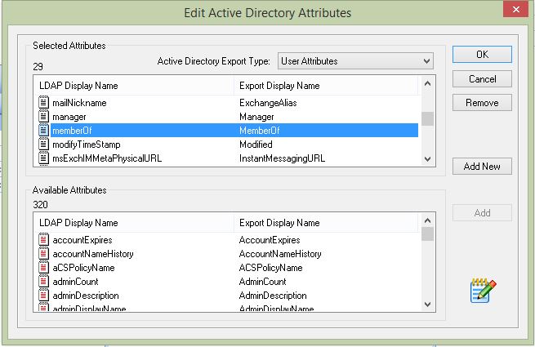Click the Available Attributes list scroll-up arrow
Screen dimensions: 535x347
click(x=427, y=220)
